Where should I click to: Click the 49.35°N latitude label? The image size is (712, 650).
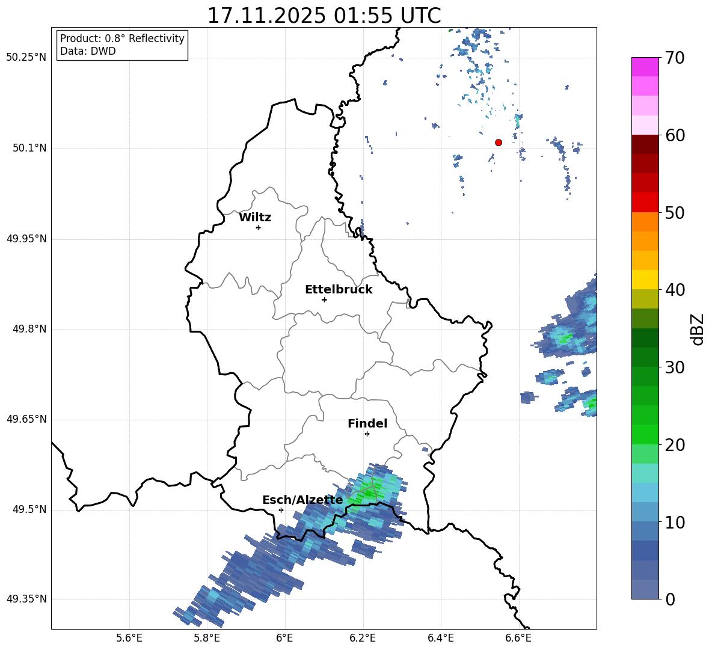(26, 599)
